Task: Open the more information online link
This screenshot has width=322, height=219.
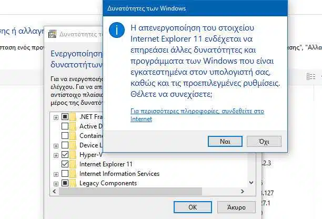Action: pyautogui.click(x=197, y=115)
